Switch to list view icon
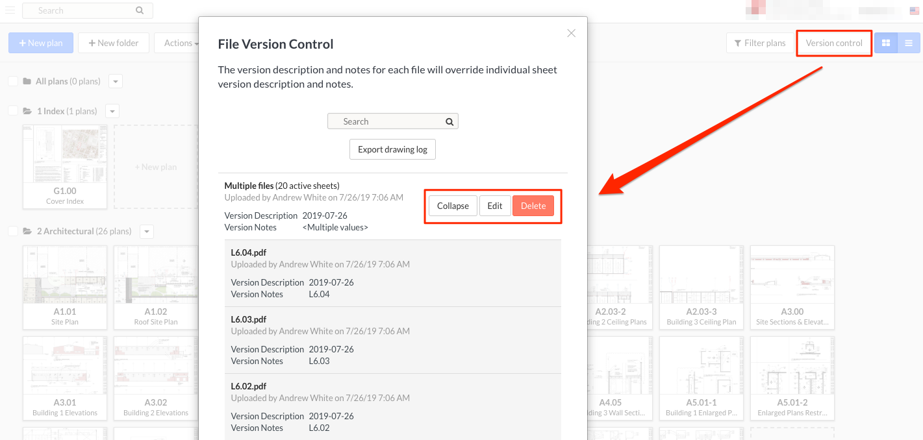 (909, 43)
